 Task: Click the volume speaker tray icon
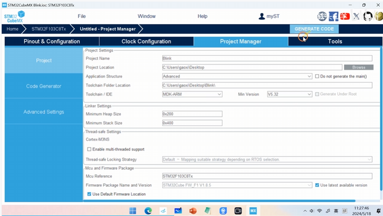pos(312,211)
